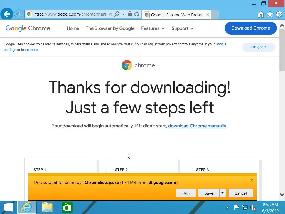This screenshot has width=285, height=214.
Task: Click the Google Chrome logo in header
Action: point(28,28)
